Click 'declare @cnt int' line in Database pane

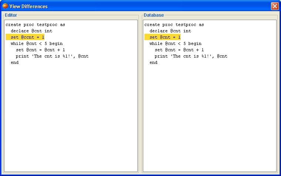(170, 31)
